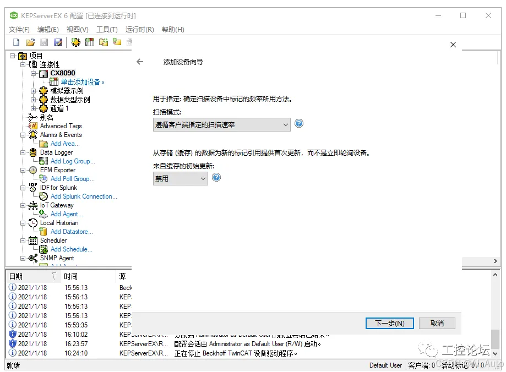Viewport: 506px width, 372px height.
Task: Click Default User in the status bar
Action: click(385, 365)
